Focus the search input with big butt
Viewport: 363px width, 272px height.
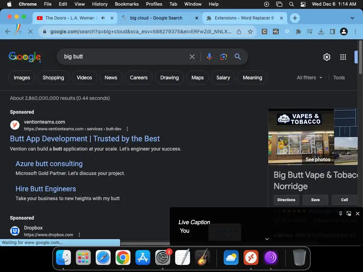click(x=125, y=57)
